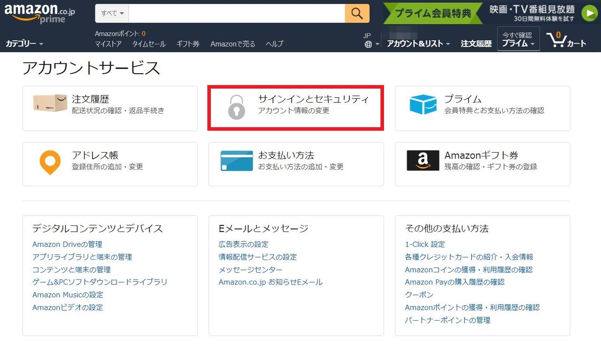Open Amazonビデオの設定 link
The width and height of the screenshot is (601, 346).
[68, 308]
